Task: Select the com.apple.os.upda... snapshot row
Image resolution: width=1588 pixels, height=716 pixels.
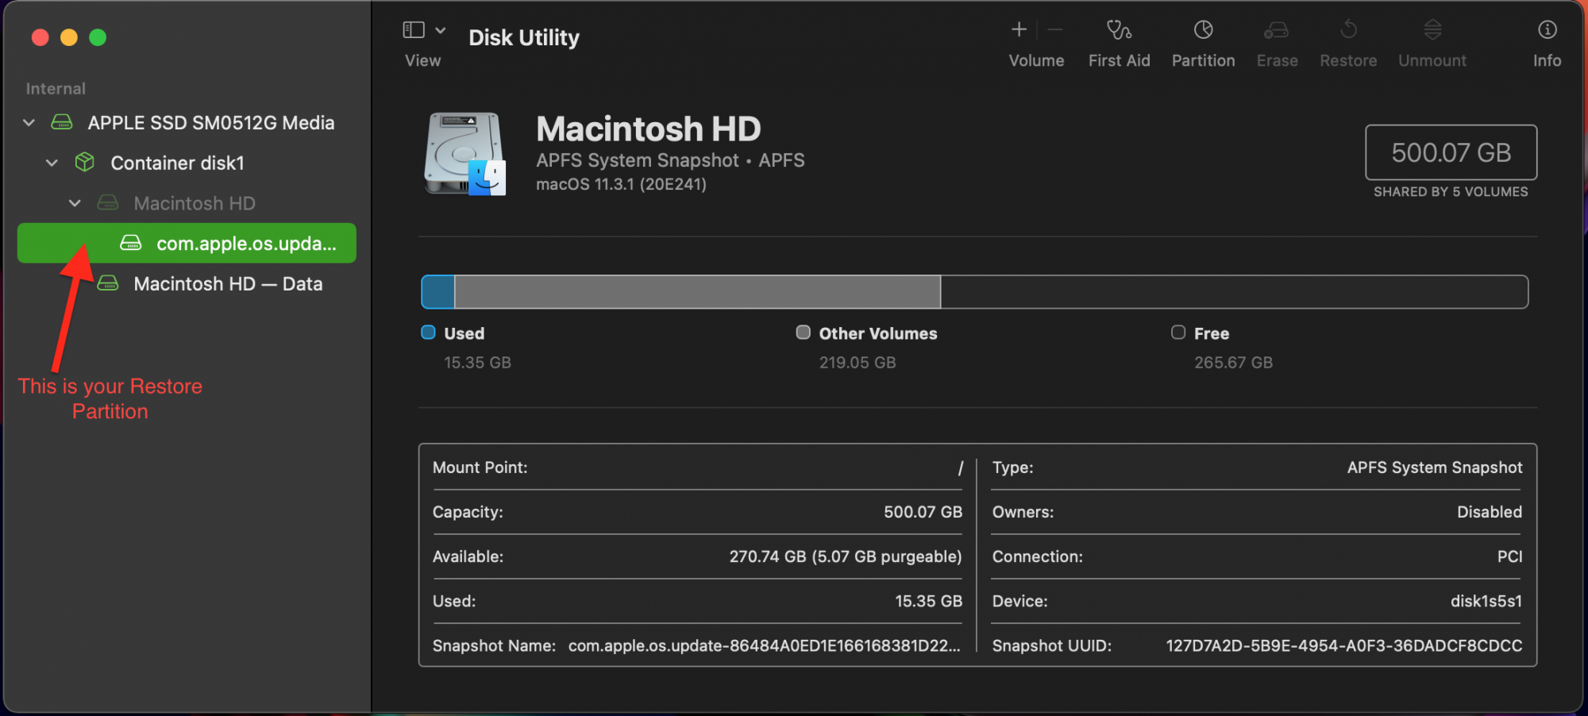Action: point(187,243)
